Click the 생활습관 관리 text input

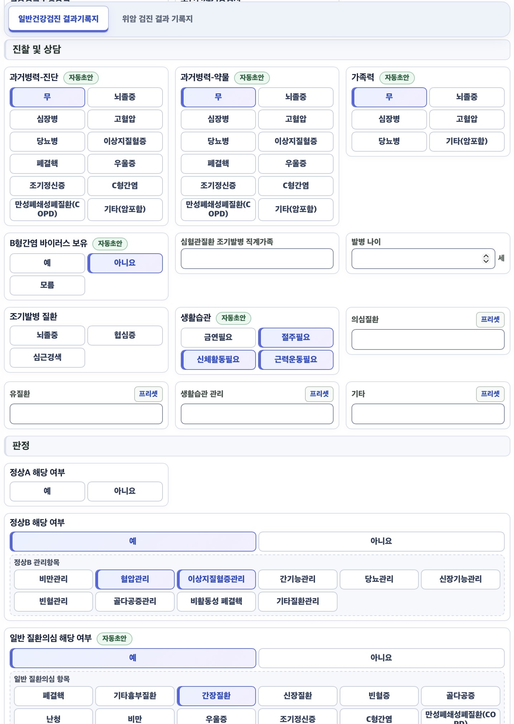tap(257, 414)
